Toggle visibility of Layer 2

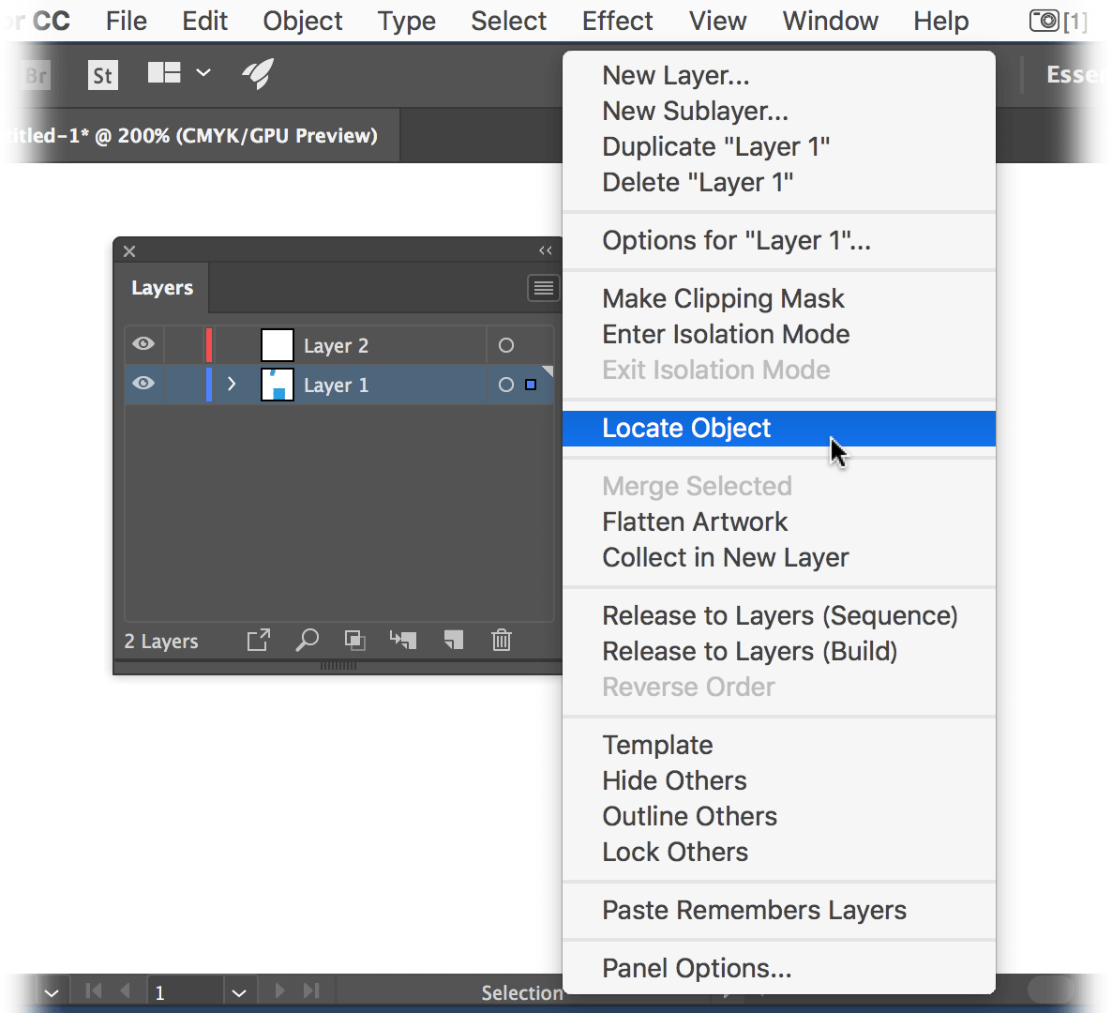coord(143,344)
